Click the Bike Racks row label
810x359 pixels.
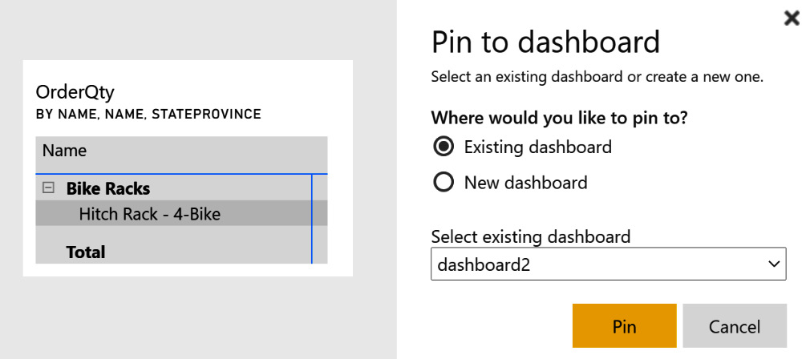click(x=108, y=188)
